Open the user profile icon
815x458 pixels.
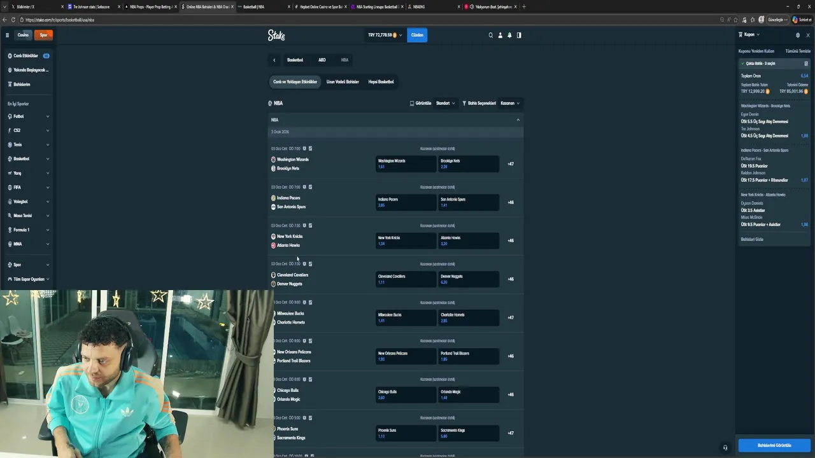coord(500,35)
